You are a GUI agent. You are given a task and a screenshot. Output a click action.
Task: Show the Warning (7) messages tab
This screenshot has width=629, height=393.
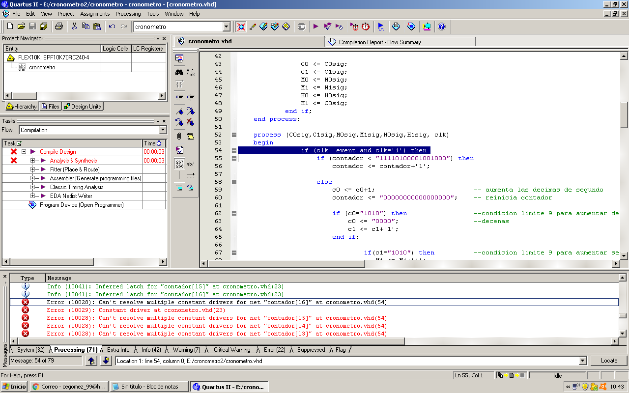pyautogui.click(x=186, y=350)
